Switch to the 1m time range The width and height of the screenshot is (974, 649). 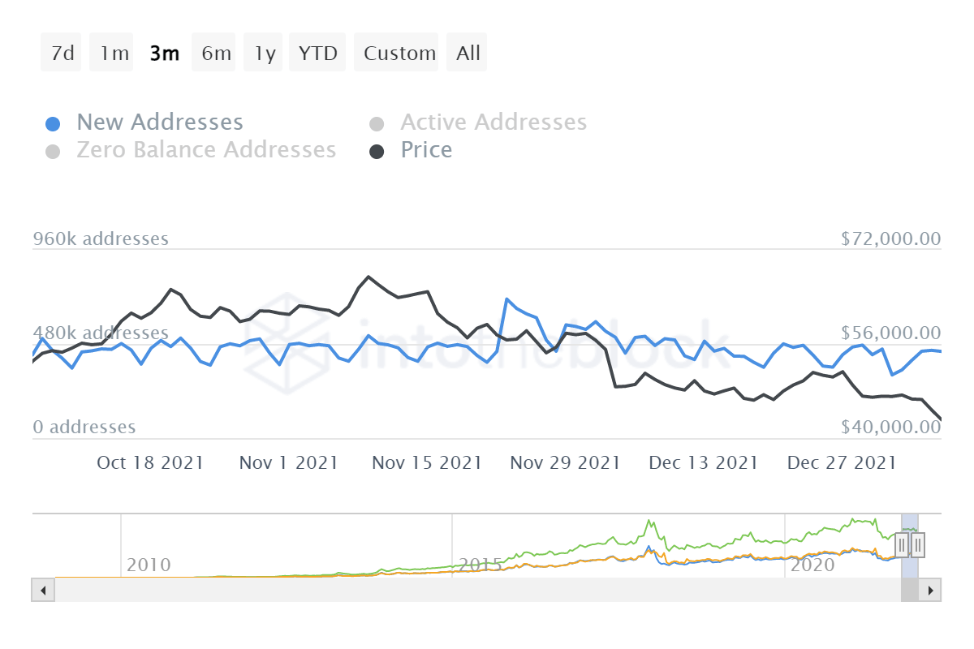[114, 54]
